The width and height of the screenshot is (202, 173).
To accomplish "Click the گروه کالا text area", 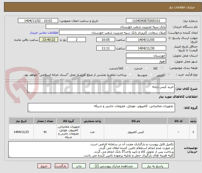I will (x=101, y=108).
